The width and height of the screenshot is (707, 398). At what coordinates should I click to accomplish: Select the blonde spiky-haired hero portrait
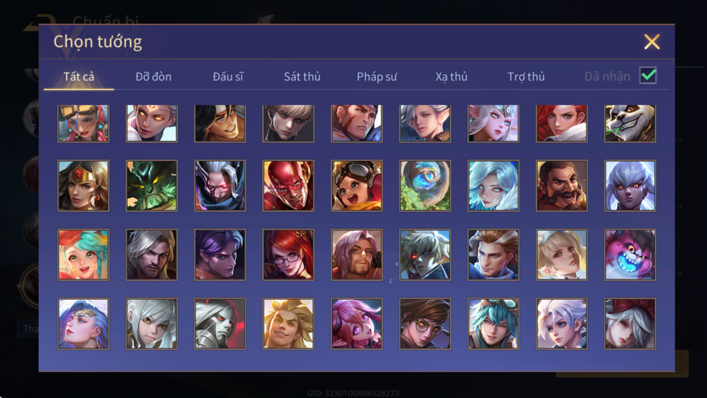(x=288, y=324)
